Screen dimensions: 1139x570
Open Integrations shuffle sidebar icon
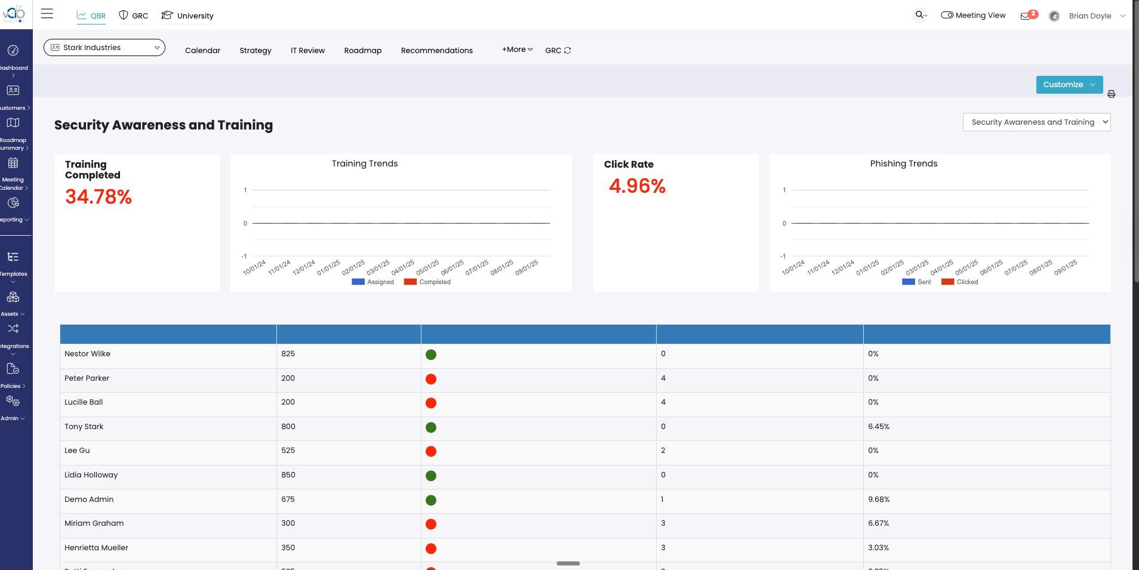pos(13,329)
